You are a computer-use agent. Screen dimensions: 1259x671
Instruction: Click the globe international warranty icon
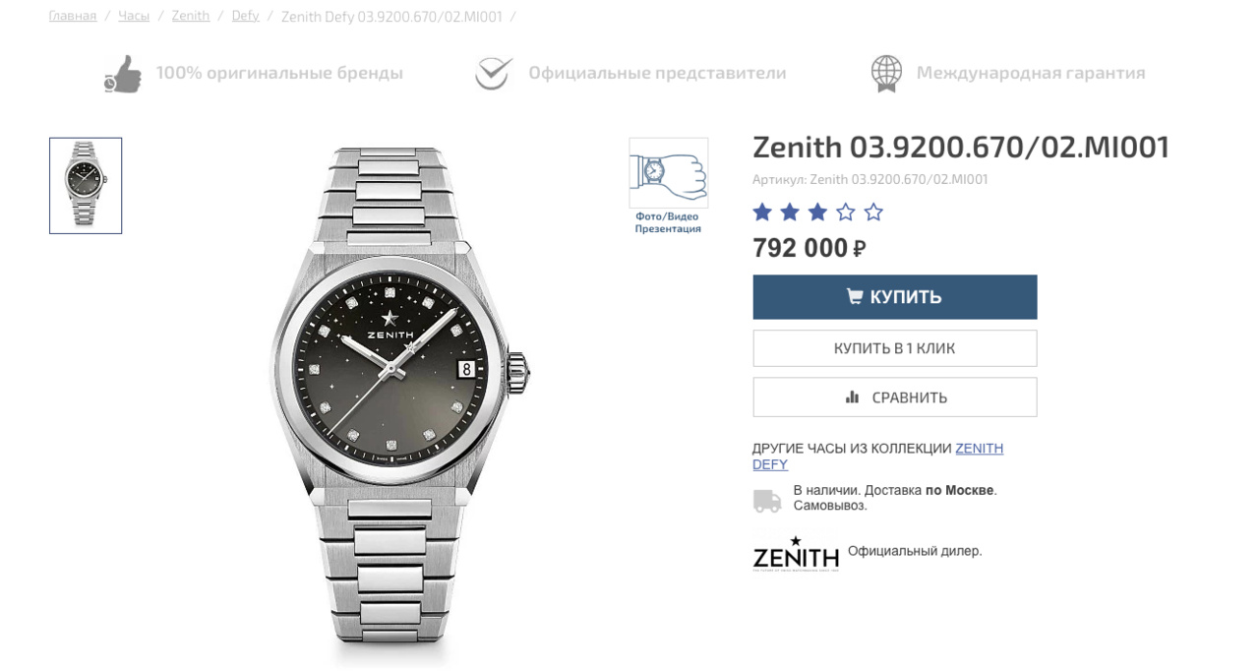pos(886,74)
